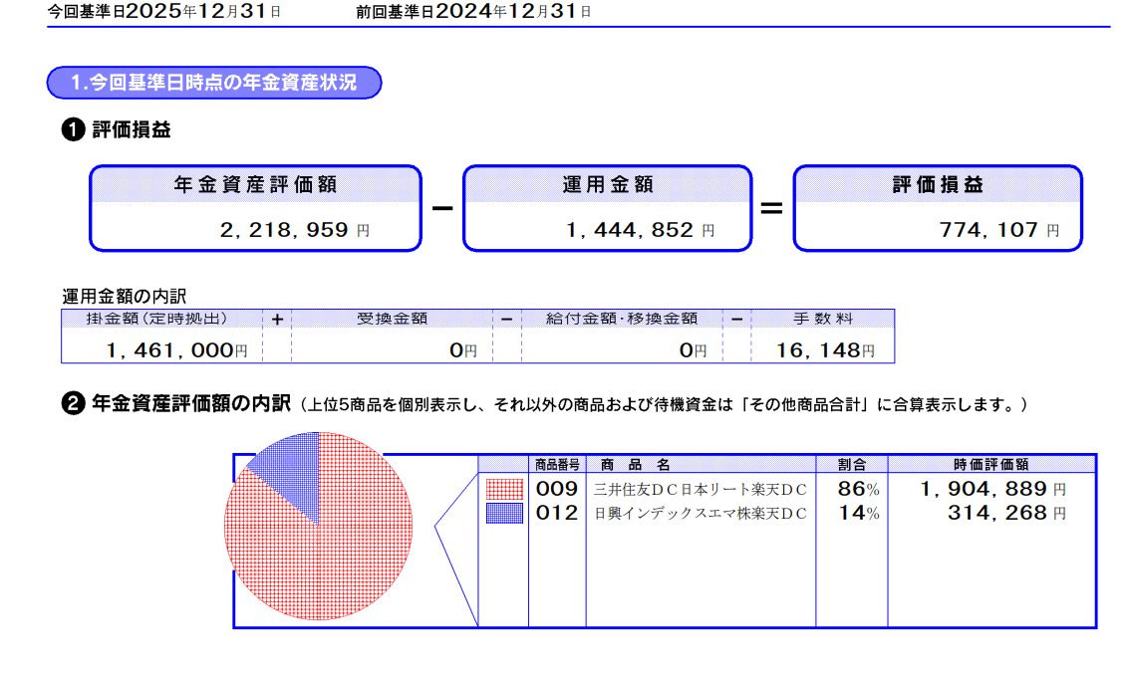Click the 割合 column header
The height and width of the screenshot is (677, 1126).
[x=852, y=464]
